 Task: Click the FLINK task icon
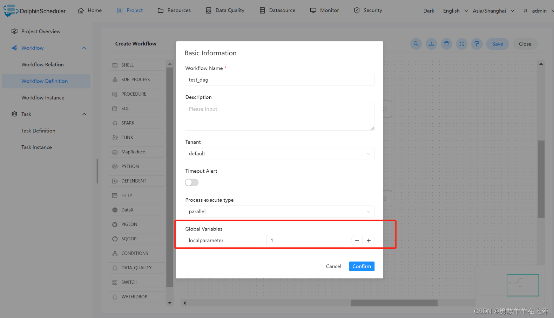point(115,138)
